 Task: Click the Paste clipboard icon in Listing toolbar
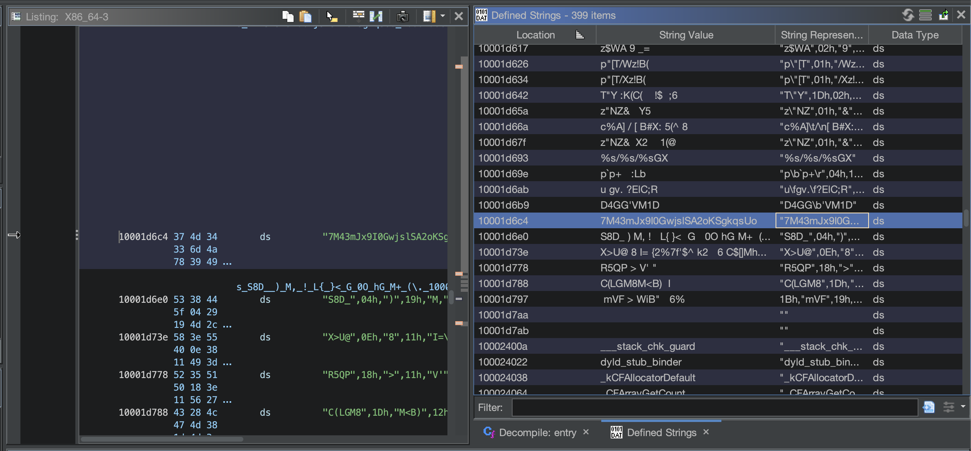[305, 16]
